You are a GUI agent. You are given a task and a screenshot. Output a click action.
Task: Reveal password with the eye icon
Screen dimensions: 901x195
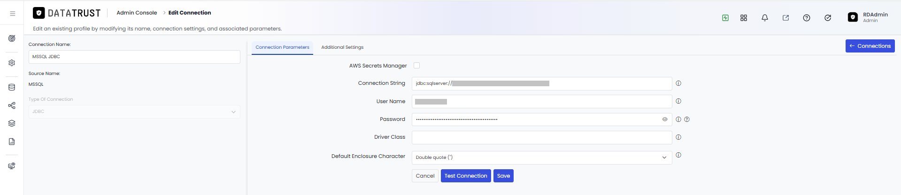665,120
